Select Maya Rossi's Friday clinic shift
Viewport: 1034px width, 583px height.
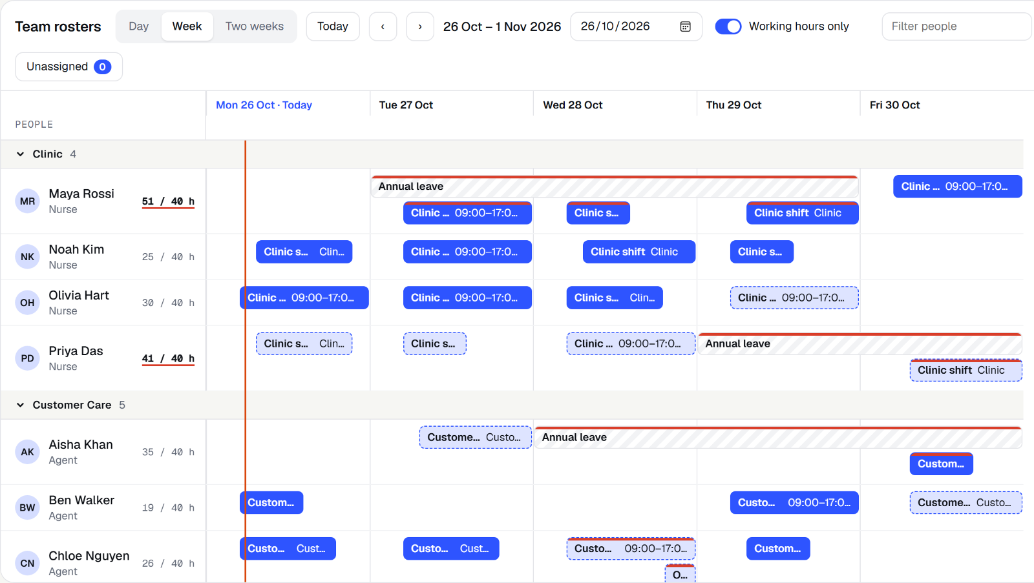958,187
